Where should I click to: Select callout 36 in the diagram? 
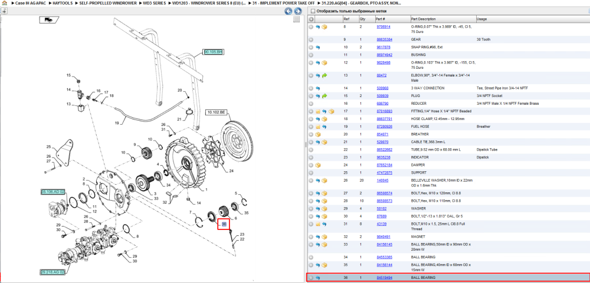(x=224, y=224)
